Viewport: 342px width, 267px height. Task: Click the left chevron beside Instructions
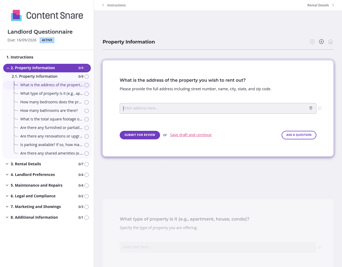click(x=103, y=5)
